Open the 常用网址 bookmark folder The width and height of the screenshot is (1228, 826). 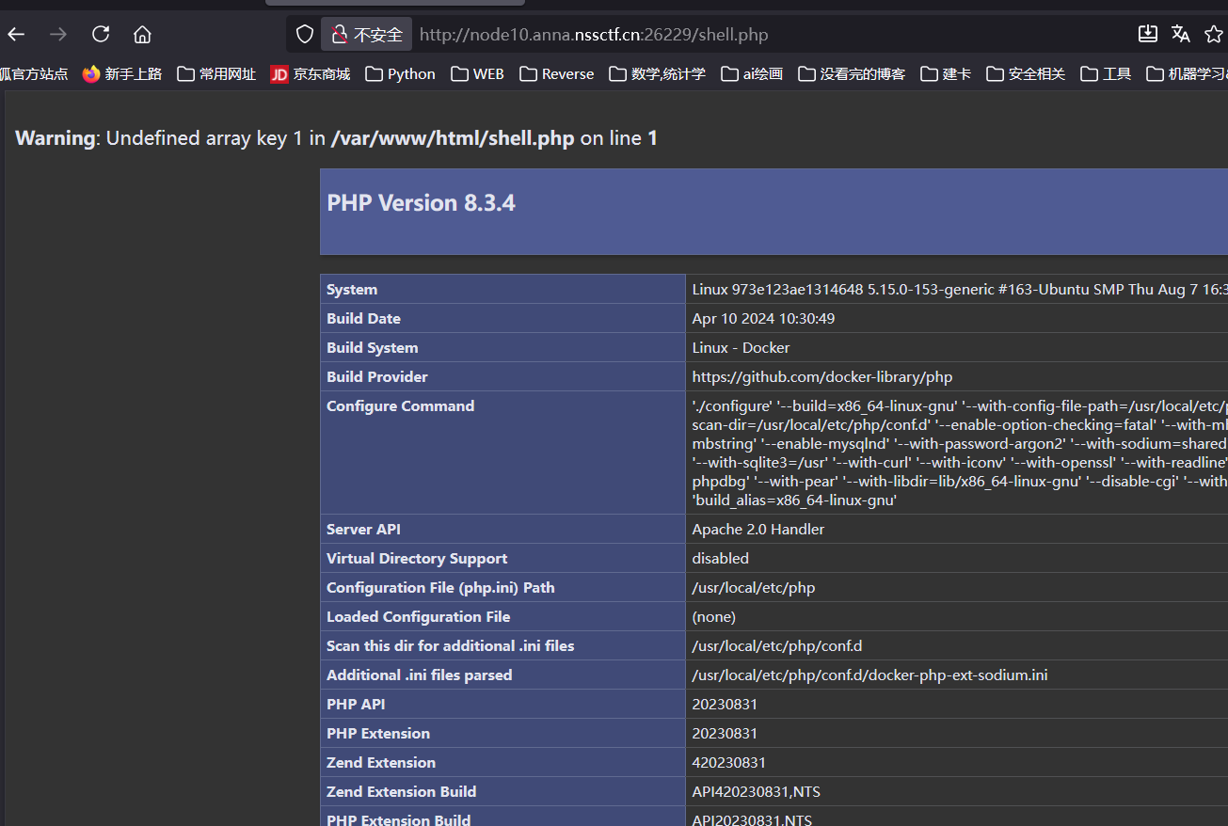click(x=216, y=73)
